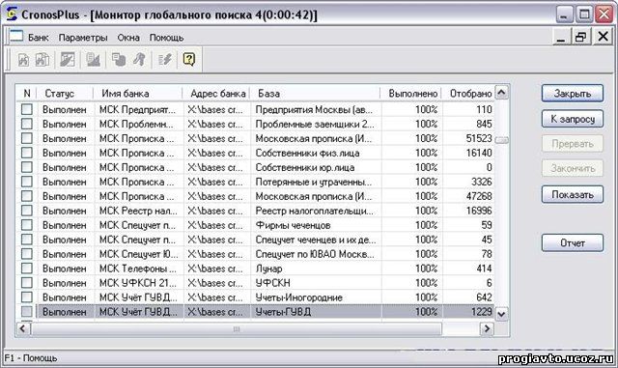Click the horizontal scrollbar right arrow
This screenshot has height=368, width=618.
[487, 328]
